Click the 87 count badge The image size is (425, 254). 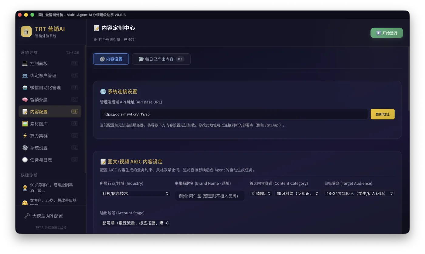pyautogui.click(x=180, y=59)
